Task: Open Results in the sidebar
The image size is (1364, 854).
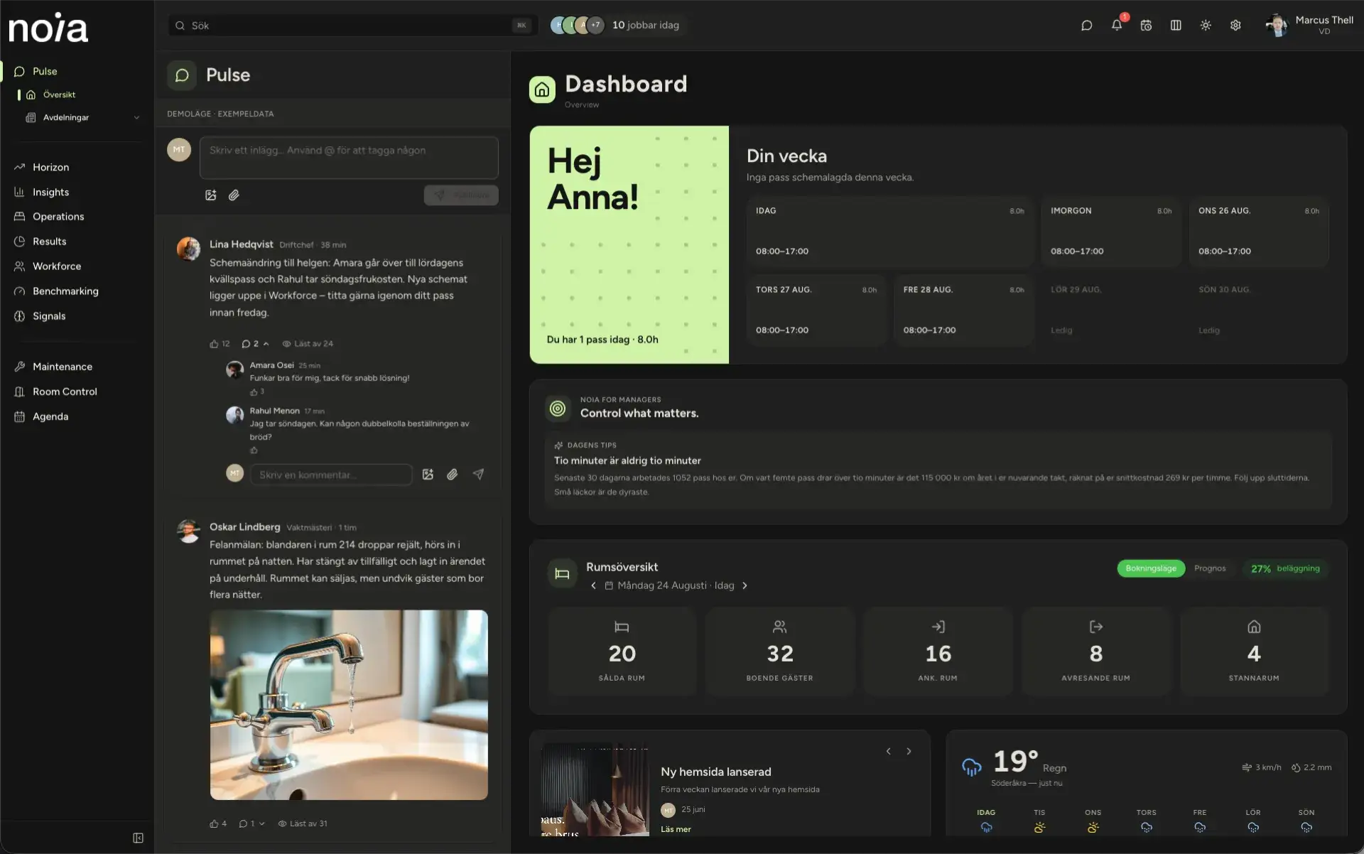Action: coord(49,242)
